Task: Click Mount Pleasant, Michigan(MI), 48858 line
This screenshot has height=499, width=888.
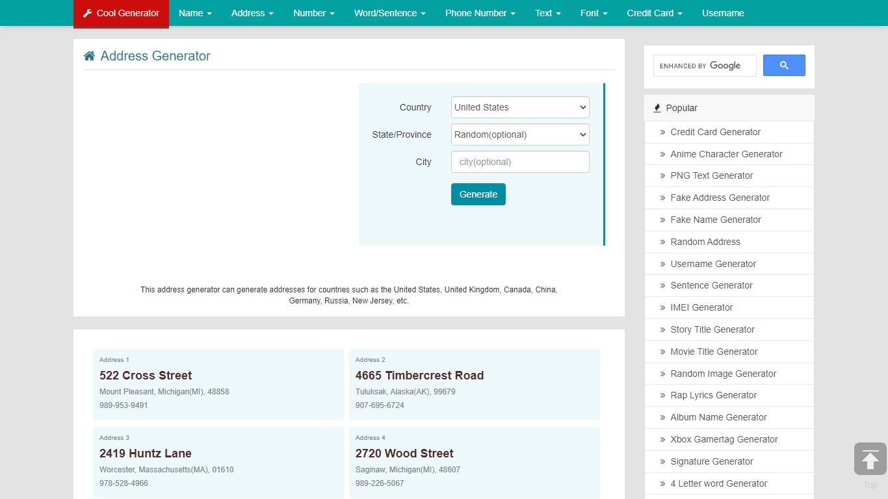Action: [164, 392]
